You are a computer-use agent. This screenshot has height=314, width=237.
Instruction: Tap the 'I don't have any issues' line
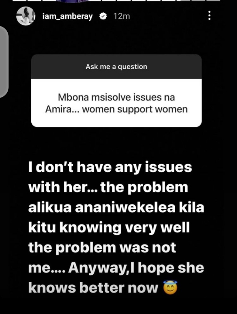[x=110, y=167]
